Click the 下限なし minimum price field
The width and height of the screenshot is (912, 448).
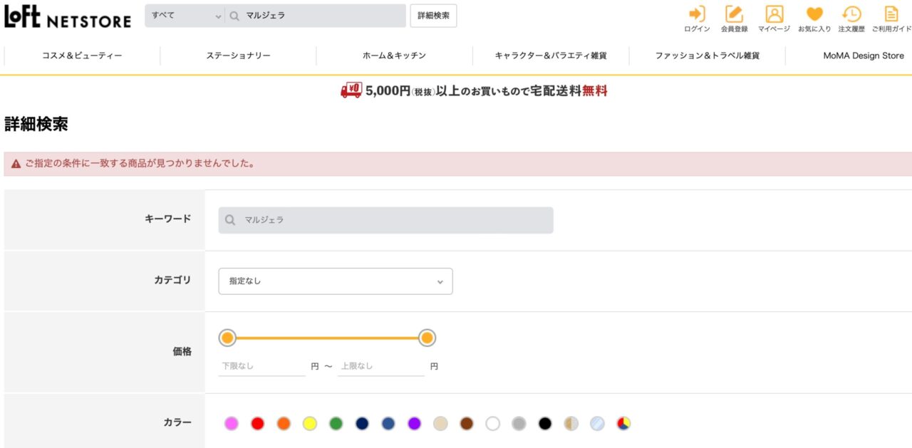(x=261, y=366)
